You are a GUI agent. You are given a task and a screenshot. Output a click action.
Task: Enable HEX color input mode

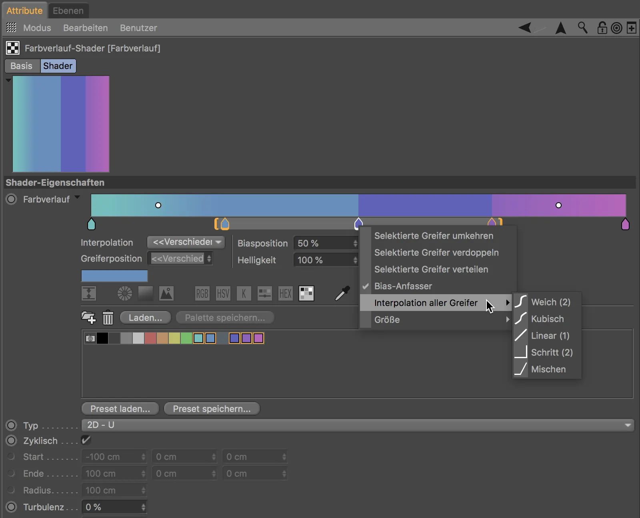click(286, 293)
